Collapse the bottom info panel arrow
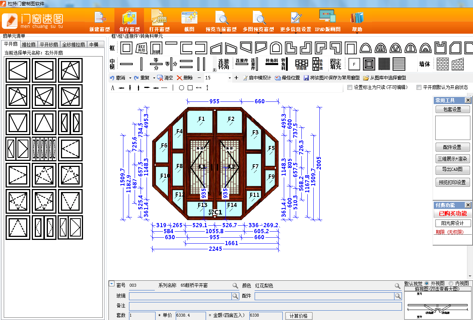 click(x=111, y=284)
